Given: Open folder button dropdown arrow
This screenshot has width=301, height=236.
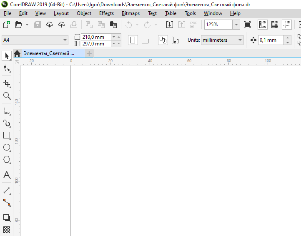Looking at the screenshot, I should [27, 25].
